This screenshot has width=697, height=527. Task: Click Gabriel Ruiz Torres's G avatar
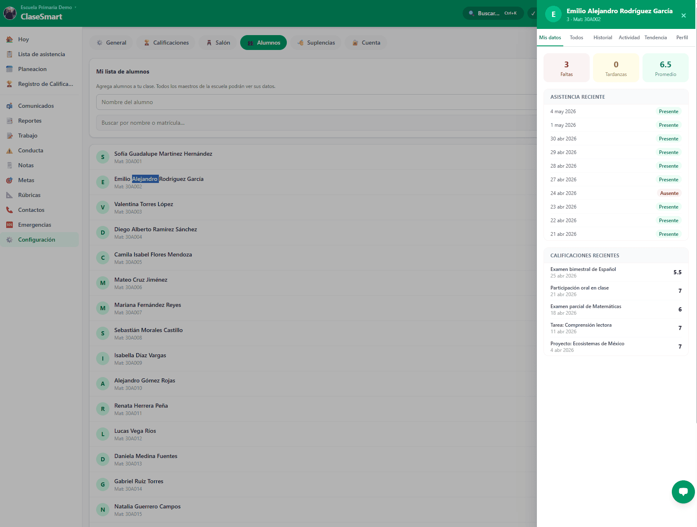(x=103, y=484)
